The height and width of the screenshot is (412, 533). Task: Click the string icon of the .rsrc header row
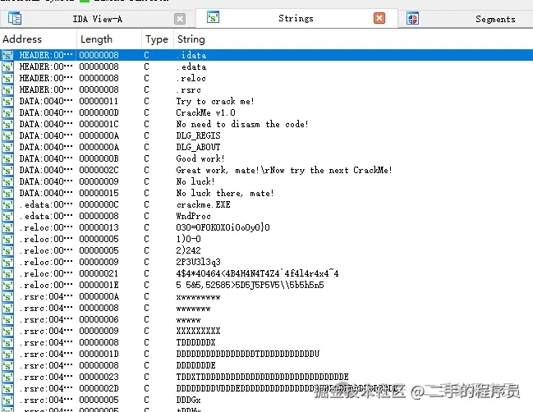pyautogui.click(x=8, y=90)
